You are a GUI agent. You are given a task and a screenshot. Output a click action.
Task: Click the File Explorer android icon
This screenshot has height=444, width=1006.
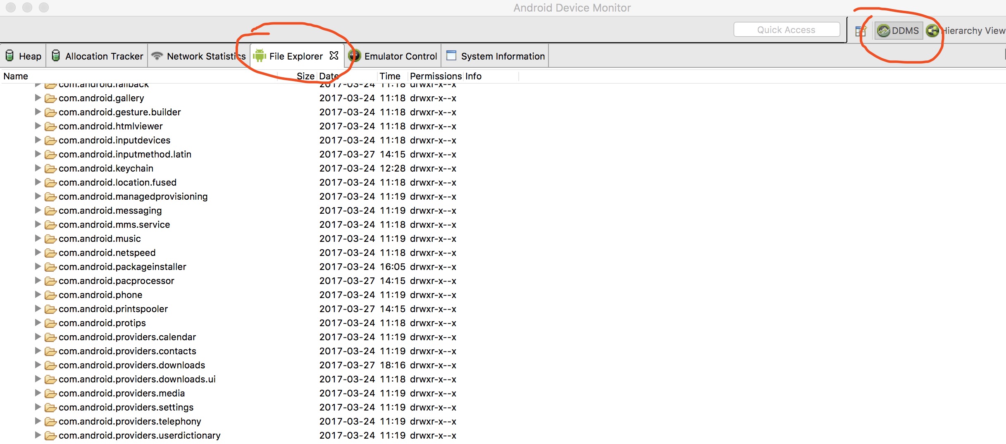coord(260,56)
